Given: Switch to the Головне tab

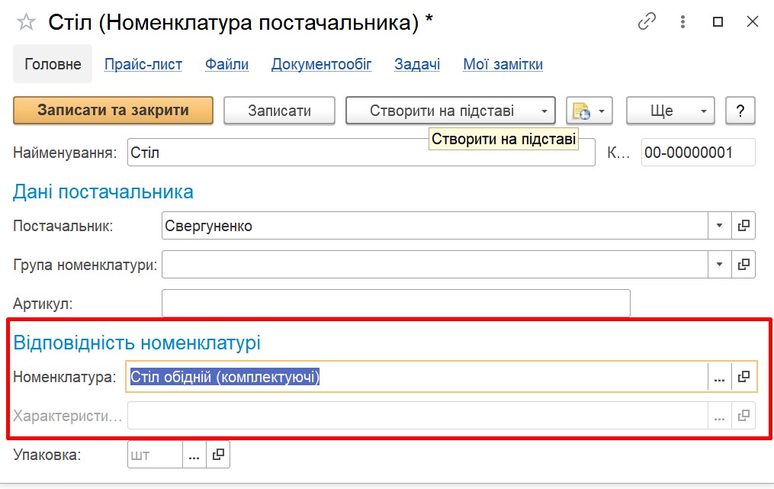Looking at the screenshot, I should (53, 64).
